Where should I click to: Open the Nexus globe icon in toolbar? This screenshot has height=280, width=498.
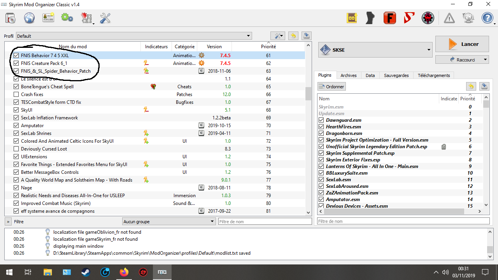pos(30,18)
